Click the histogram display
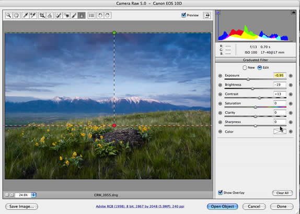 256,27
